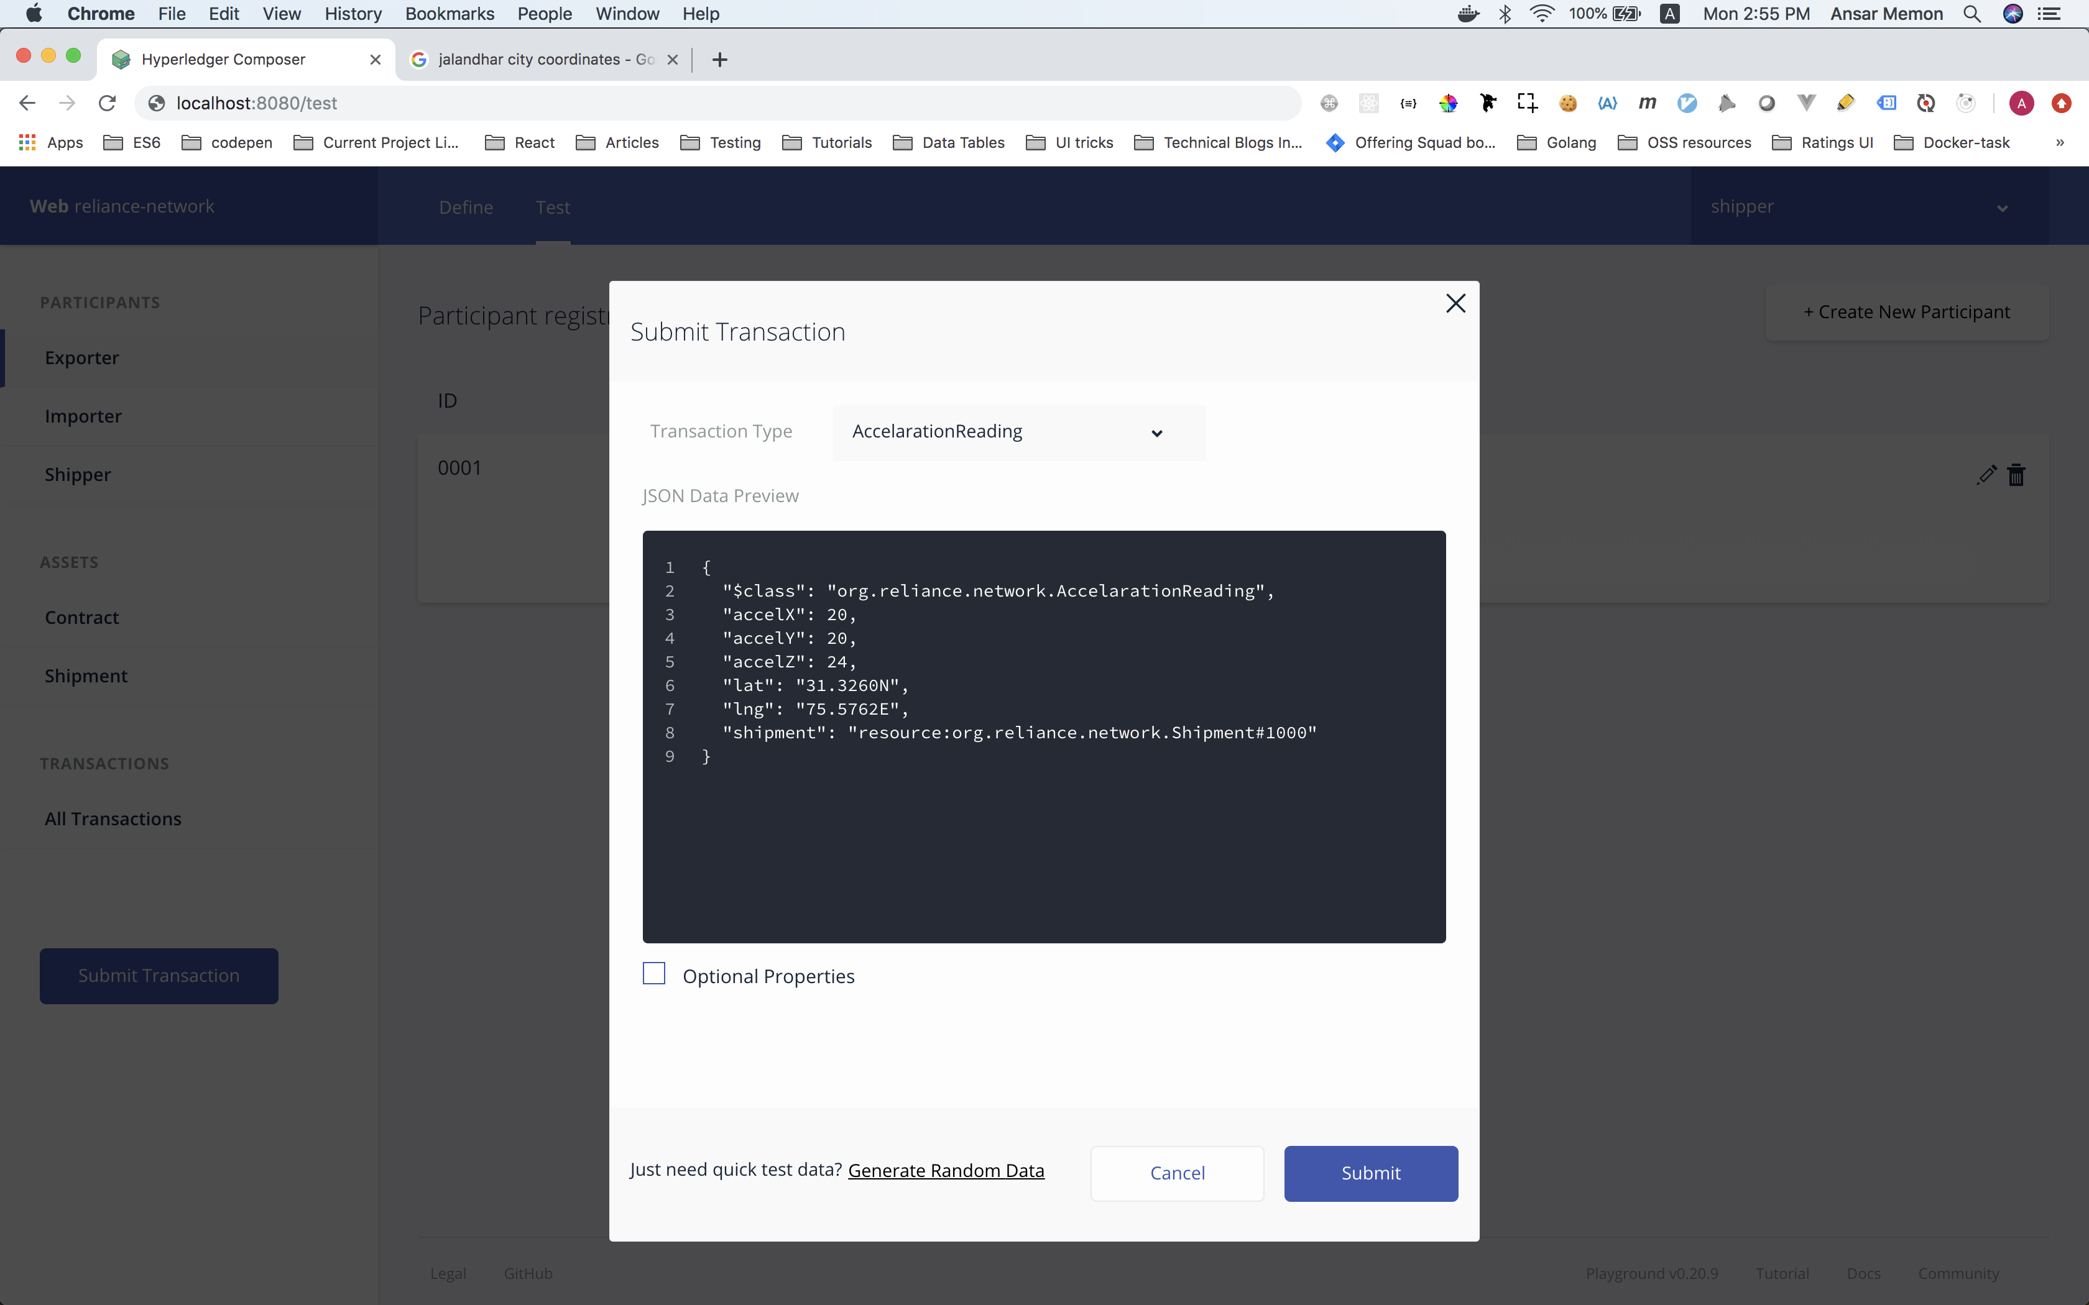Open the Bookmarks menu
This screenshot has height=1305, width=2089.
(449, 14)
